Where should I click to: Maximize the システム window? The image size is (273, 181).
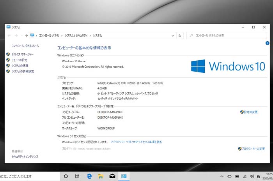tap(253, 27)
